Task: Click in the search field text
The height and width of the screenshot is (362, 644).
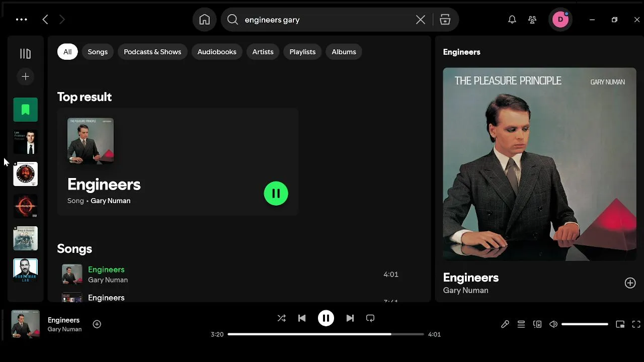Action: coord(272,20)
